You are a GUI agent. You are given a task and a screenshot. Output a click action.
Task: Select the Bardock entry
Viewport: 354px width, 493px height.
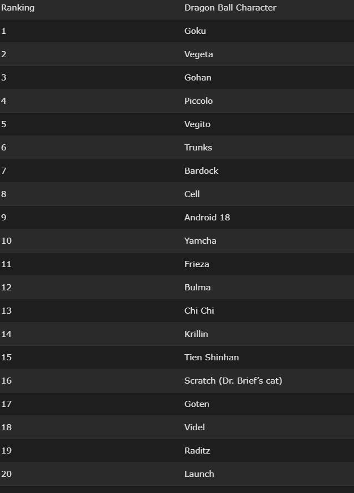pos(201,171)
